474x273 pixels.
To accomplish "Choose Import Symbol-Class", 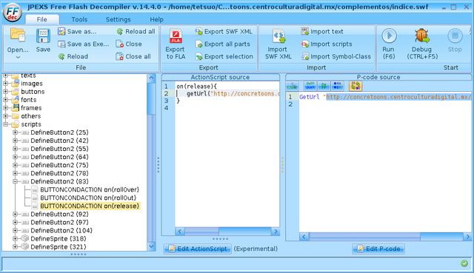I will tap(336, 56).
